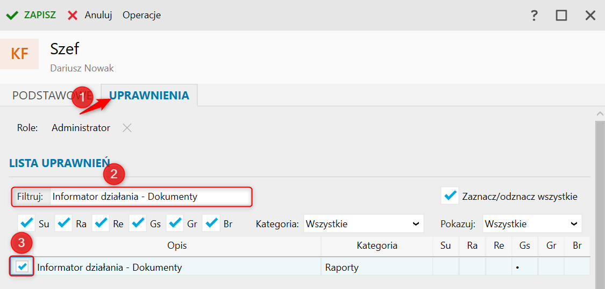The height and width of the screenshot is (289, 605).
Task: Click into the Filtruj input field
Action: click(151, 197)
